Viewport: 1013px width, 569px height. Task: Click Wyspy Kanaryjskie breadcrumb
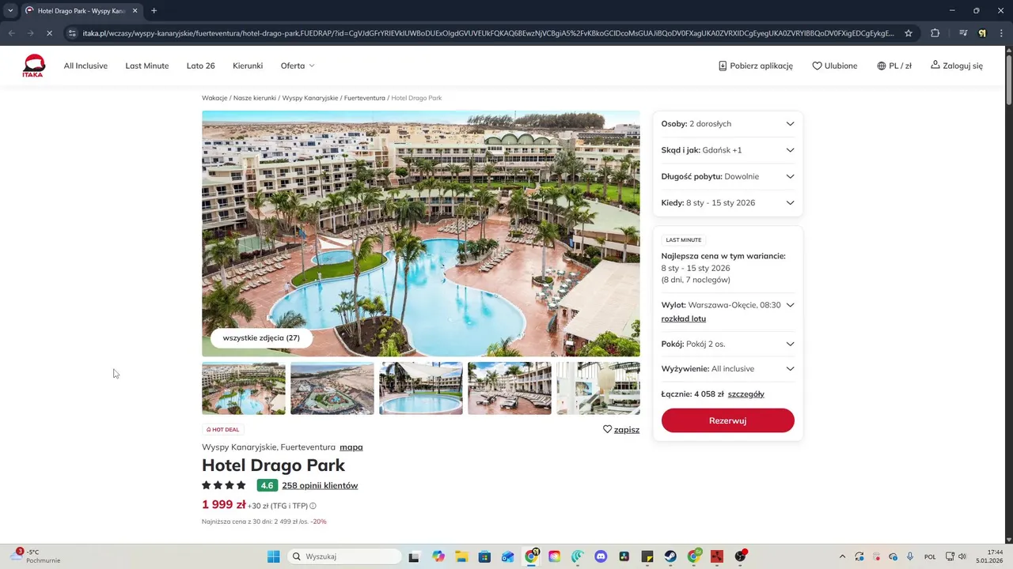tap(310, 98)
